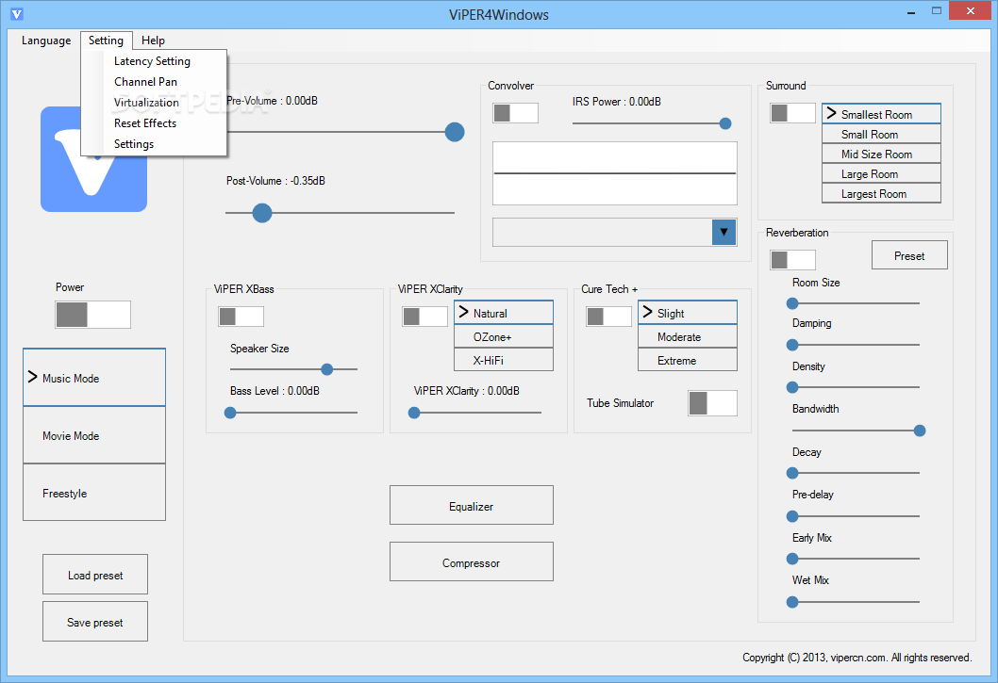Image resolution: width=998 pixels, height=683 pixels.
Task: Select Movie Mode from the mode list
Action: point(94,435)
